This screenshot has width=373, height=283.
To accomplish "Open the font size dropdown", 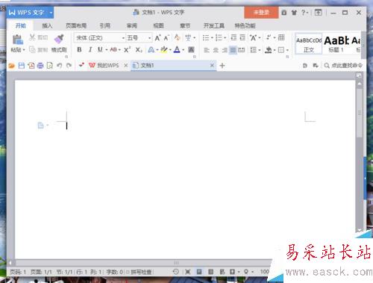I will tap(149, 38).
